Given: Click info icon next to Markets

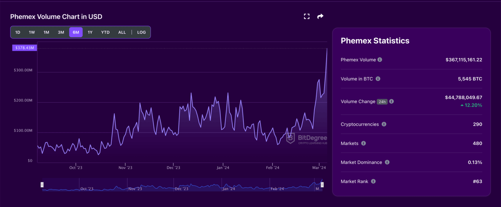Looking at the screenshot, I should click(x=364, y=143).
